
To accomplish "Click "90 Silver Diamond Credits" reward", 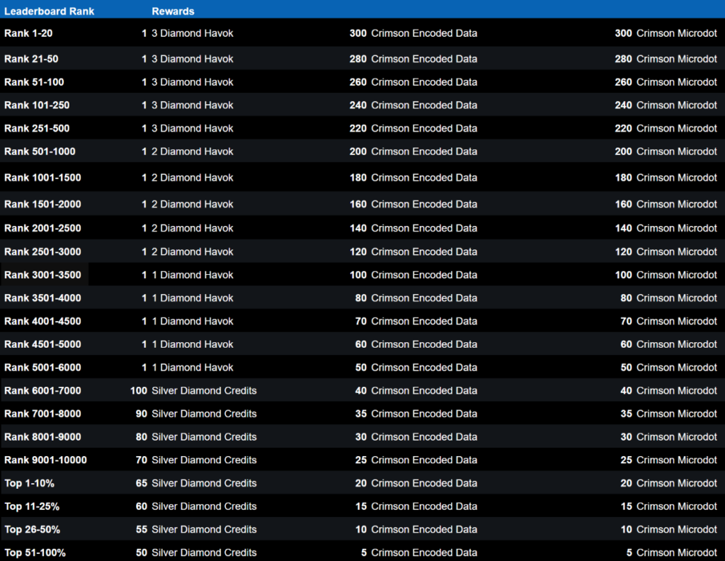I will click(196, 414).
